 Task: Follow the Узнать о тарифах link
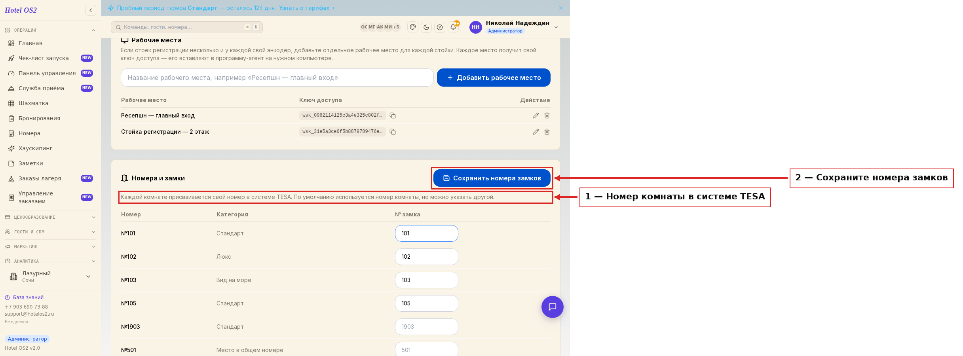[x=304, y=8]
